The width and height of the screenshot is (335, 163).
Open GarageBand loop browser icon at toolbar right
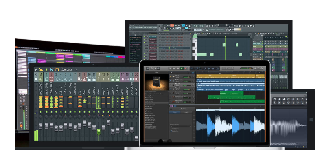click(x=258, y=69)
